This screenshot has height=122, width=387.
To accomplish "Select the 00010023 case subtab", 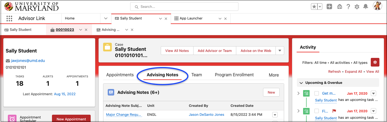I will pos(65,30).
